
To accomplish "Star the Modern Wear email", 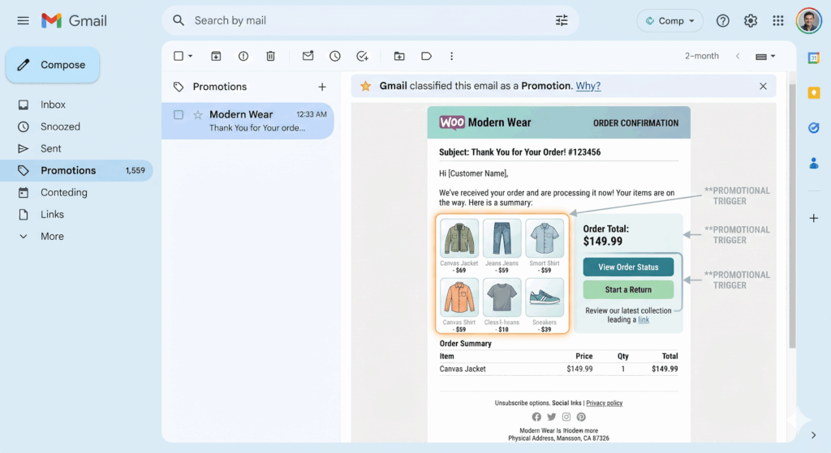I will [198, 114].
